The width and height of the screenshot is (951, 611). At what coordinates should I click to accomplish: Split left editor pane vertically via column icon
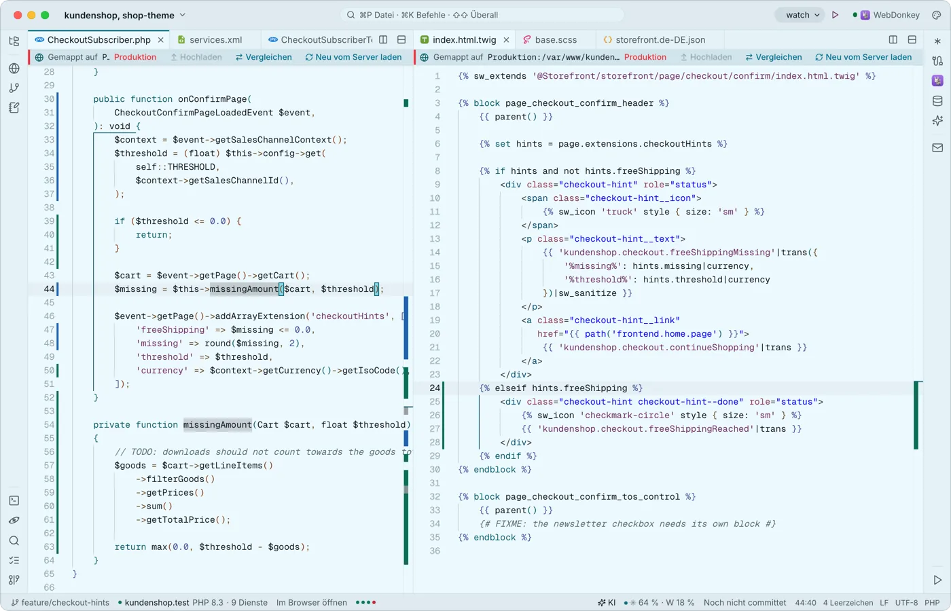(x=383, y=40)
